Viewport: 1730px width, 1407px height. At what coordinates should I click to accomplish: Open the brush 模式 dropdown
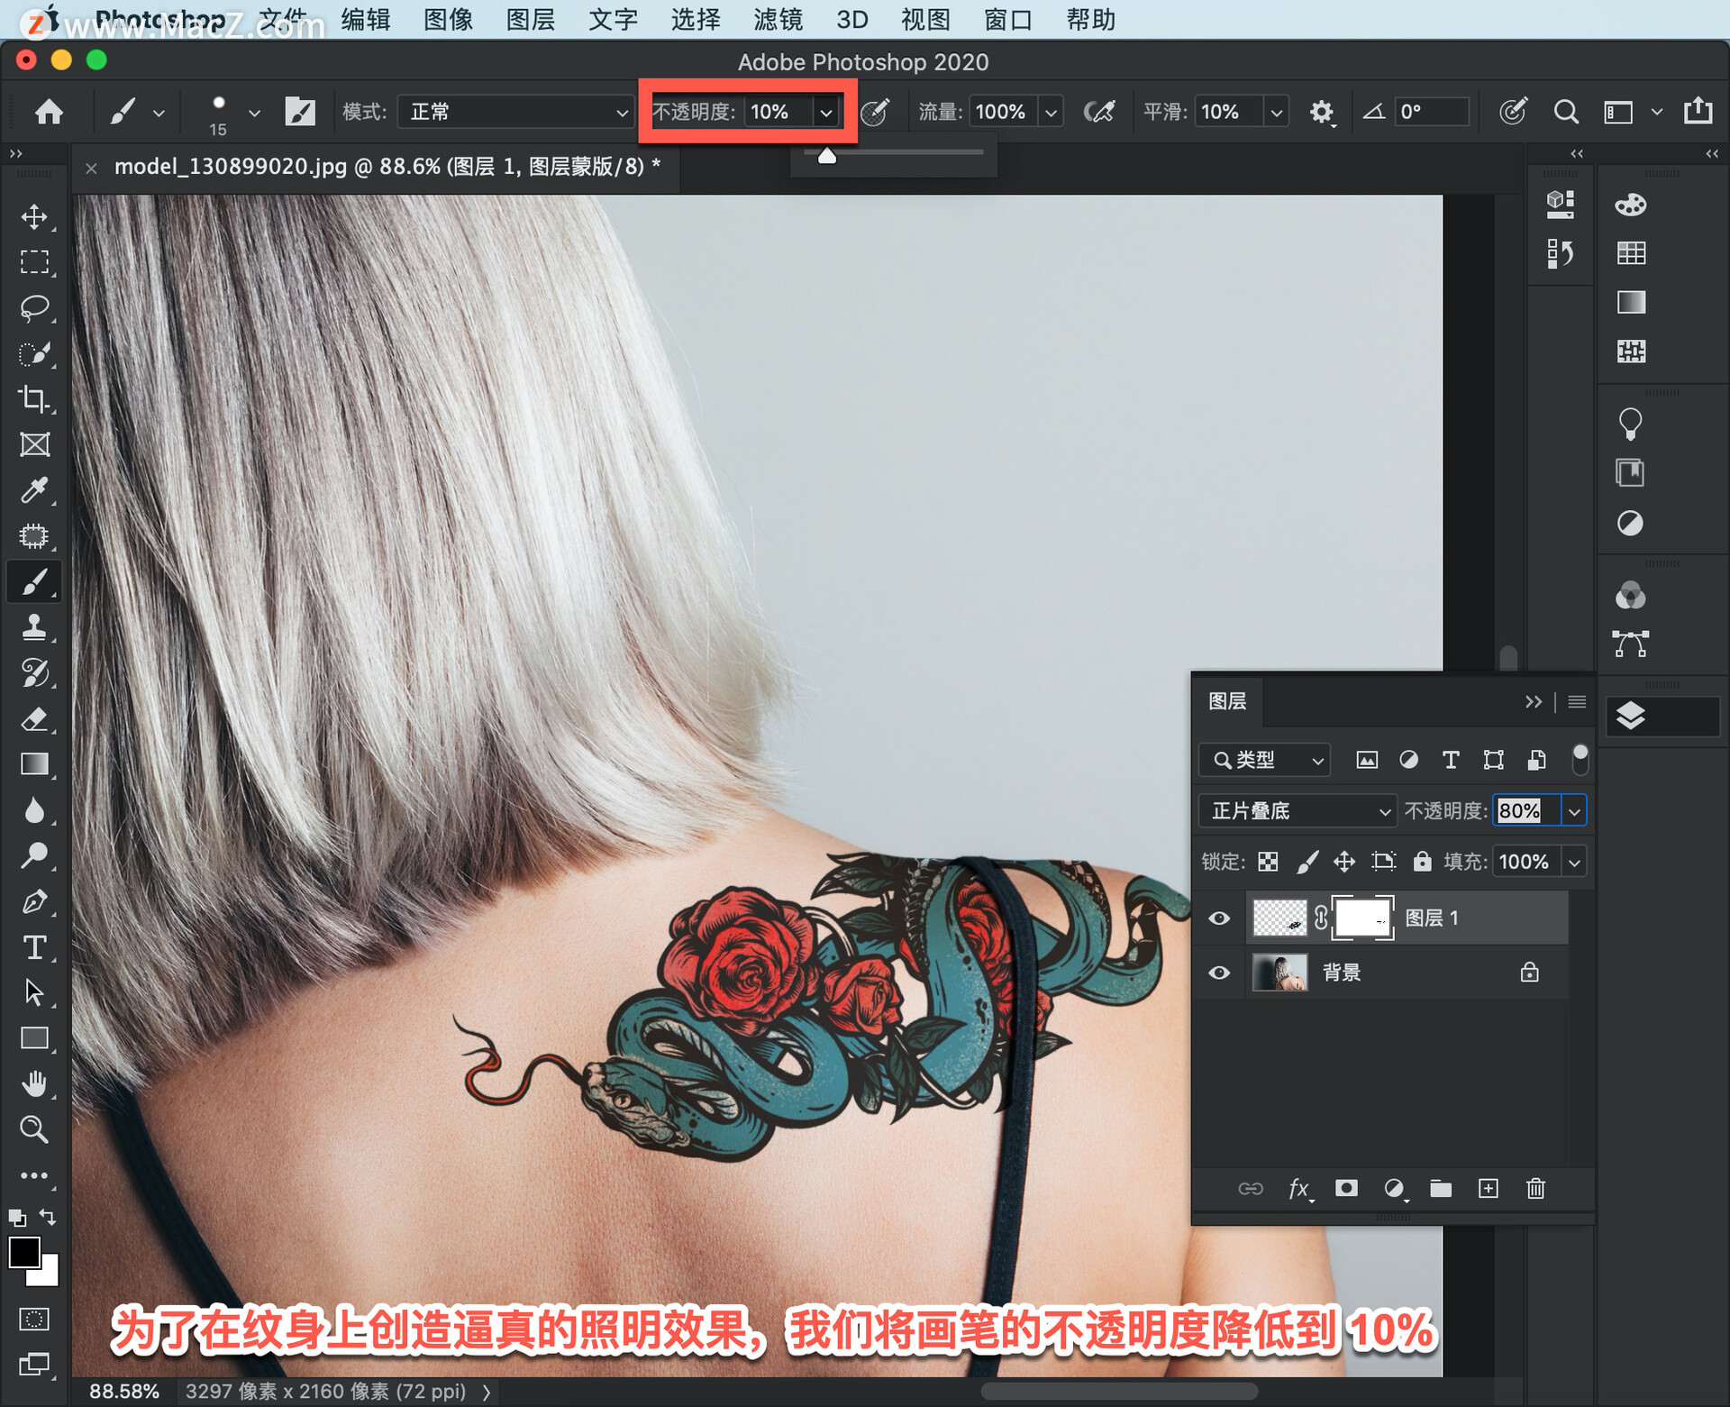515,112
